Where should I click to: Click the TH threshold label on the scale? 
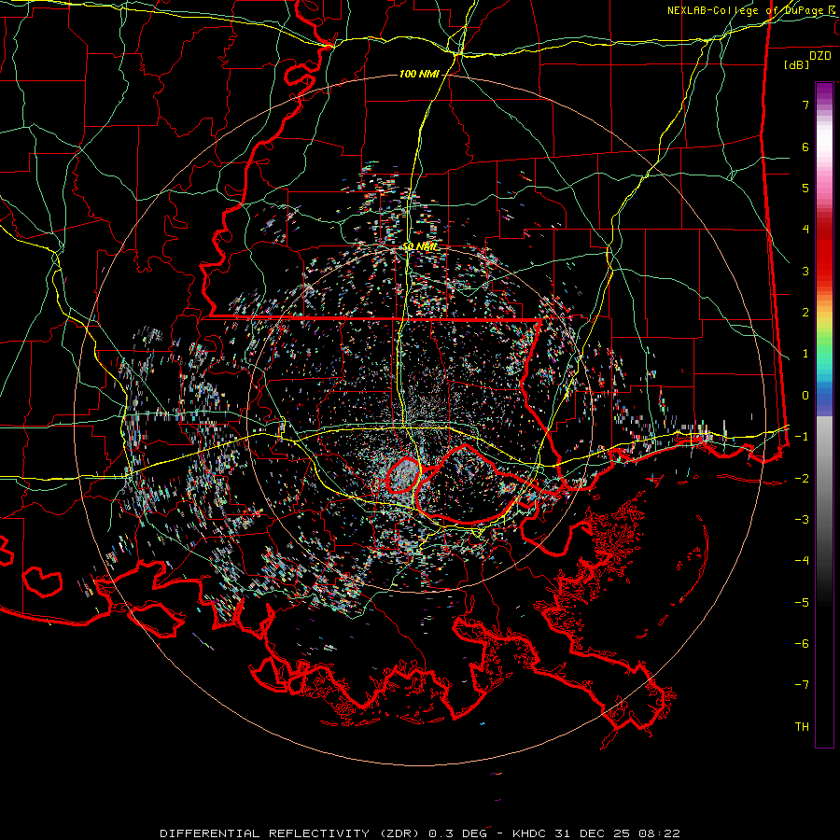[802, 727]
